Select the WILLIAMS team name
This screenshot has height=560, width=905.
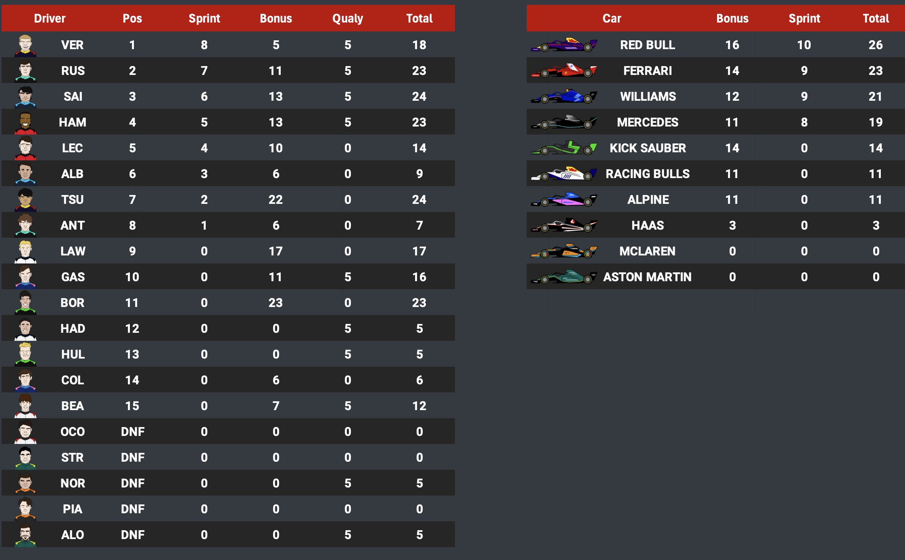pos(648,97)
